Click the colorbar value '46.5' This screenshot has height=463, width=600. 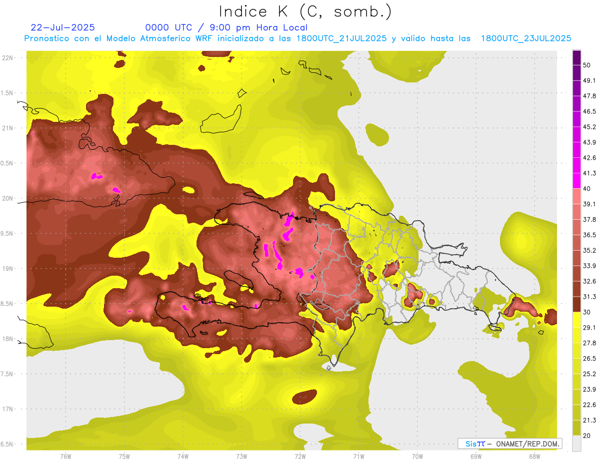(589, 111)
